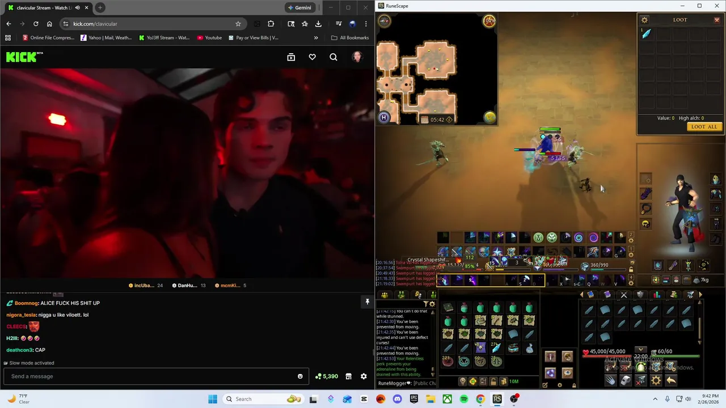Open loot window settings gear
Image resolution: width=726 pixels, height=408 pixels.
pyautogui.click(x=644, y=20)
